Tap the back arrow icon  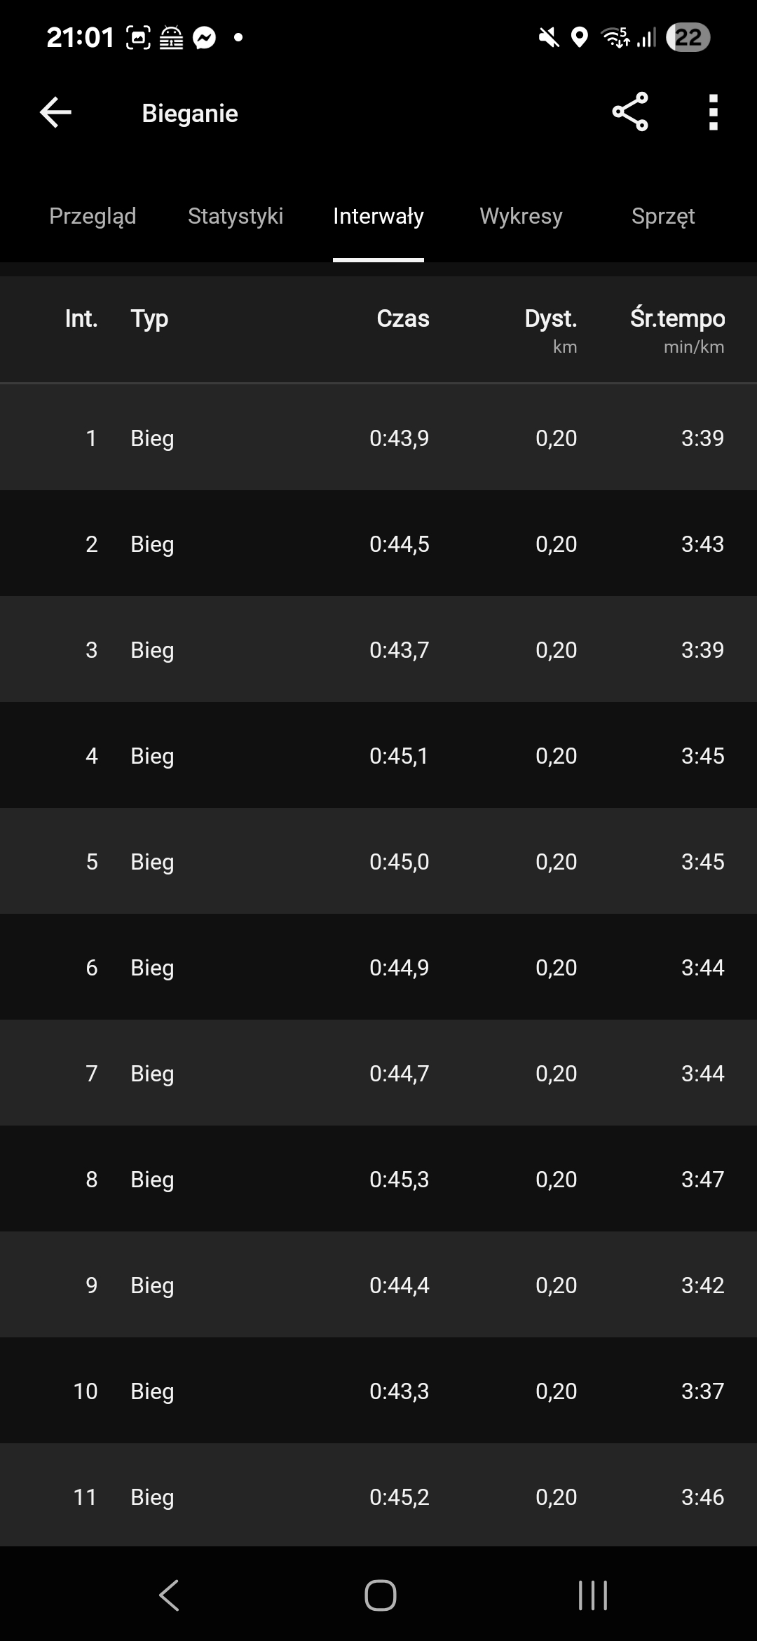coord(56,112)
